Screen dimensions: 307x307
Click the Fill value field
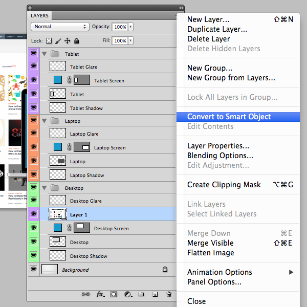coord(120,40)
